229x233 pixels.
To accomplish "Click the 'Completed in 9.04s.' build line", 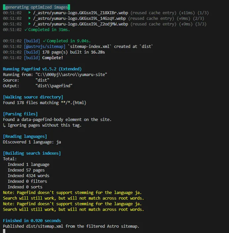I will [x=67, y=41].
